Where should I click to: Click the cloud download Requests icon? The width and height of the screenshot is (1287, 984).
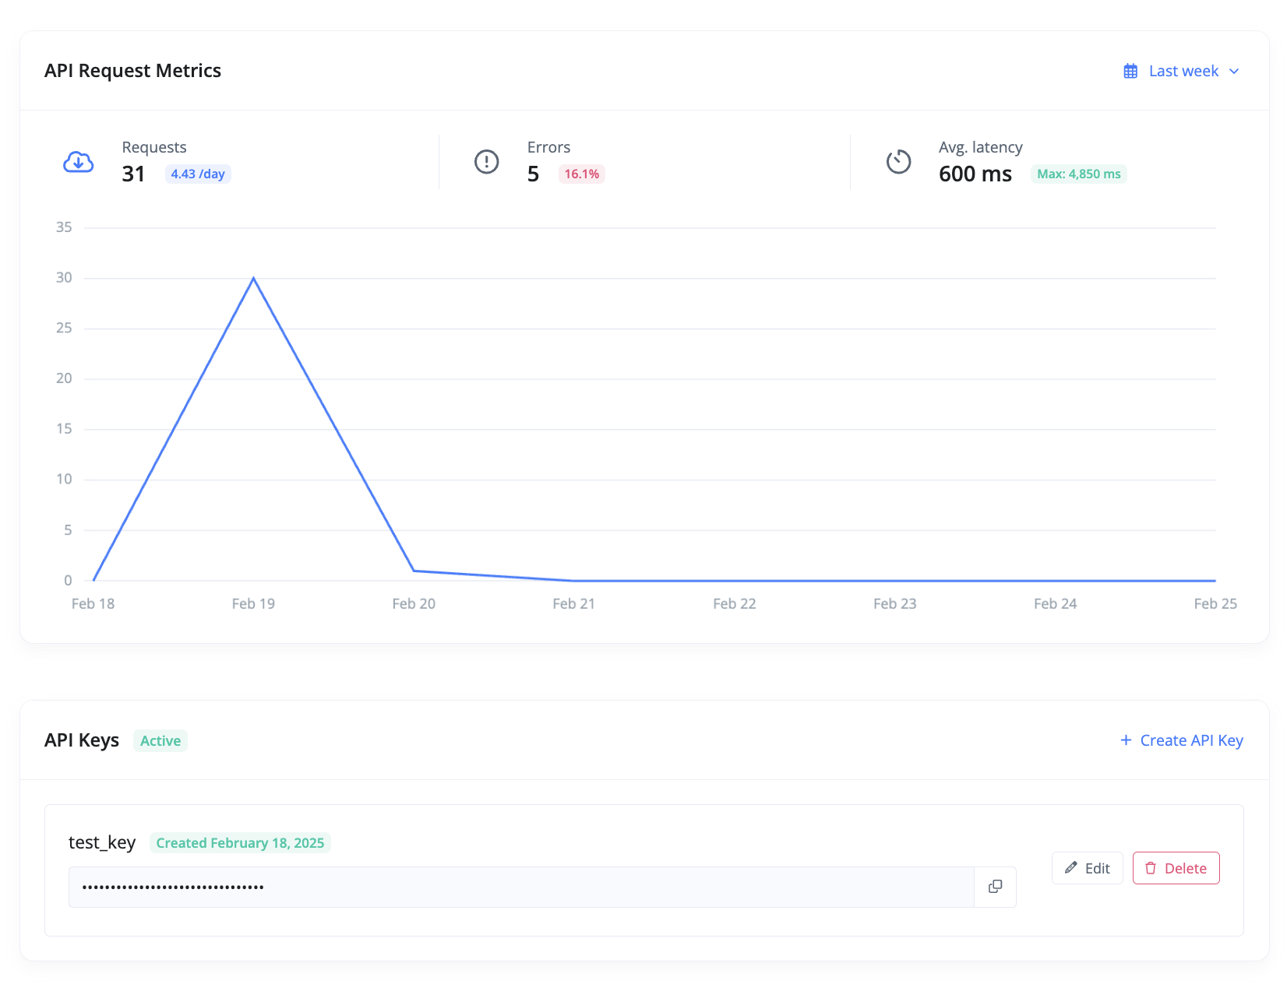79,162
